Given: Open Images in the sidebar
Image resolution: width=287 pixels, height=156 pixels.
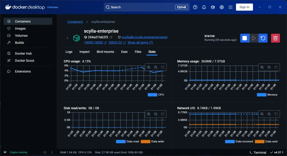Looking at the screenshot, I should tap(28, 28).
